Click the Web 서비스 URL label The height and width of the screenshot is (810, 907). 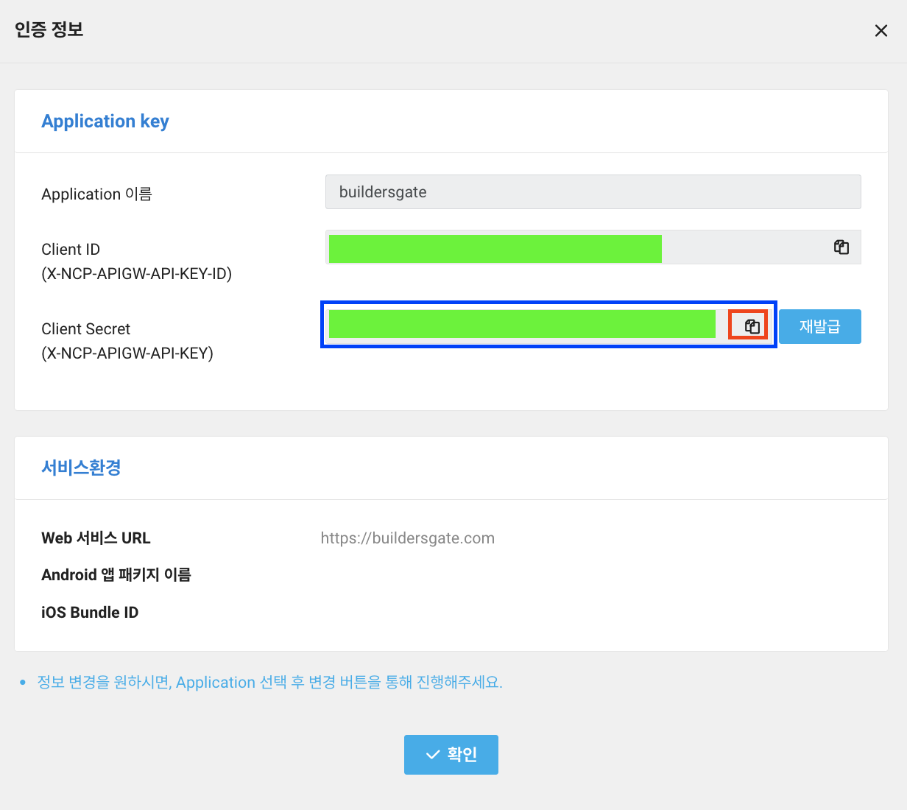(96, 538)
